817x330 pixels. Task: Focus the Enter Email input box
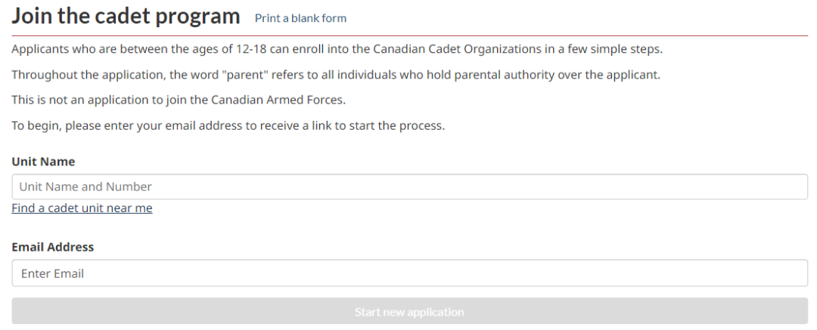[x=409, y=273]
